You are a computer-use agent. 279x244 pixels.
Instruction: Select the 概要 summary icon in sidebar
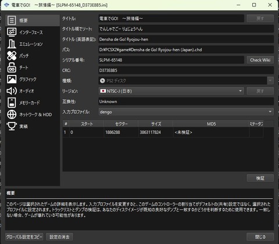tap(12, 20)
